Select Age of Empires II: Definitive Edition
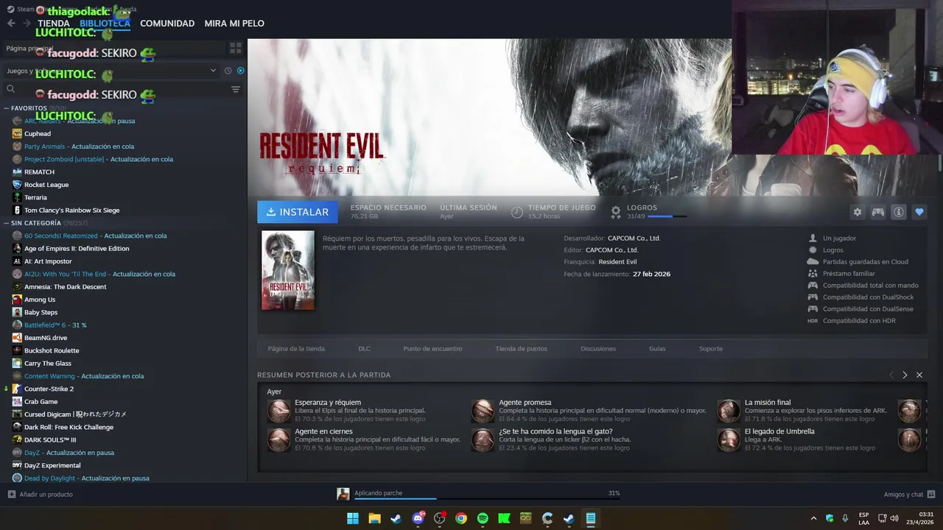 pyautogui.click(x=77, y=249)
